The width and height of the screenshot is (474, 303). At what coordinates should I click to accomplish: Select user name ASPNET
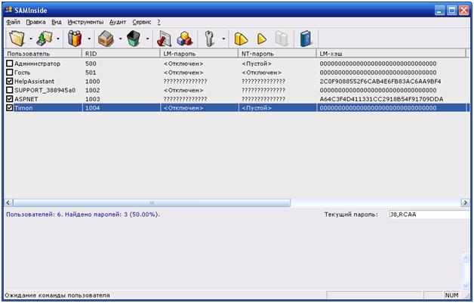click(x=26, y=99)
